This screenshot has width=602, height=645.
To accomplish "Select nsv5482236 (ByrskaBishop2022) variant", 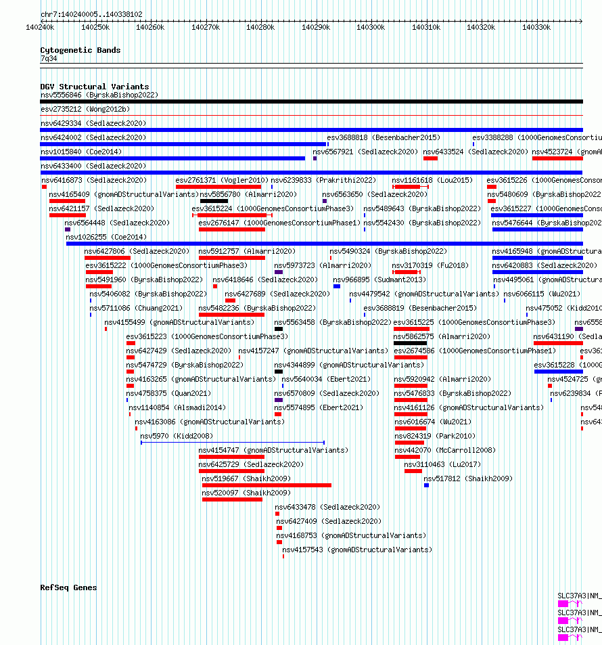I will tap(258, 308).
